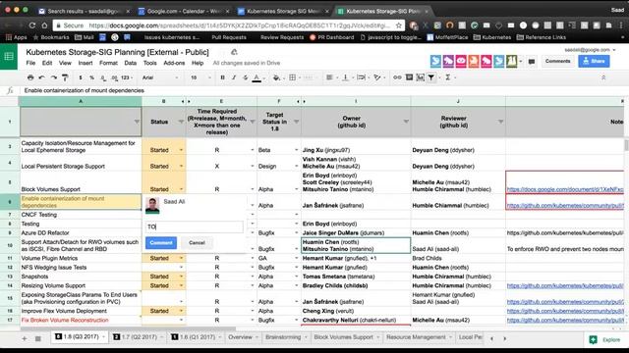Insert a comment from the toolbar
629x353 pixels.
click(409, 77)
